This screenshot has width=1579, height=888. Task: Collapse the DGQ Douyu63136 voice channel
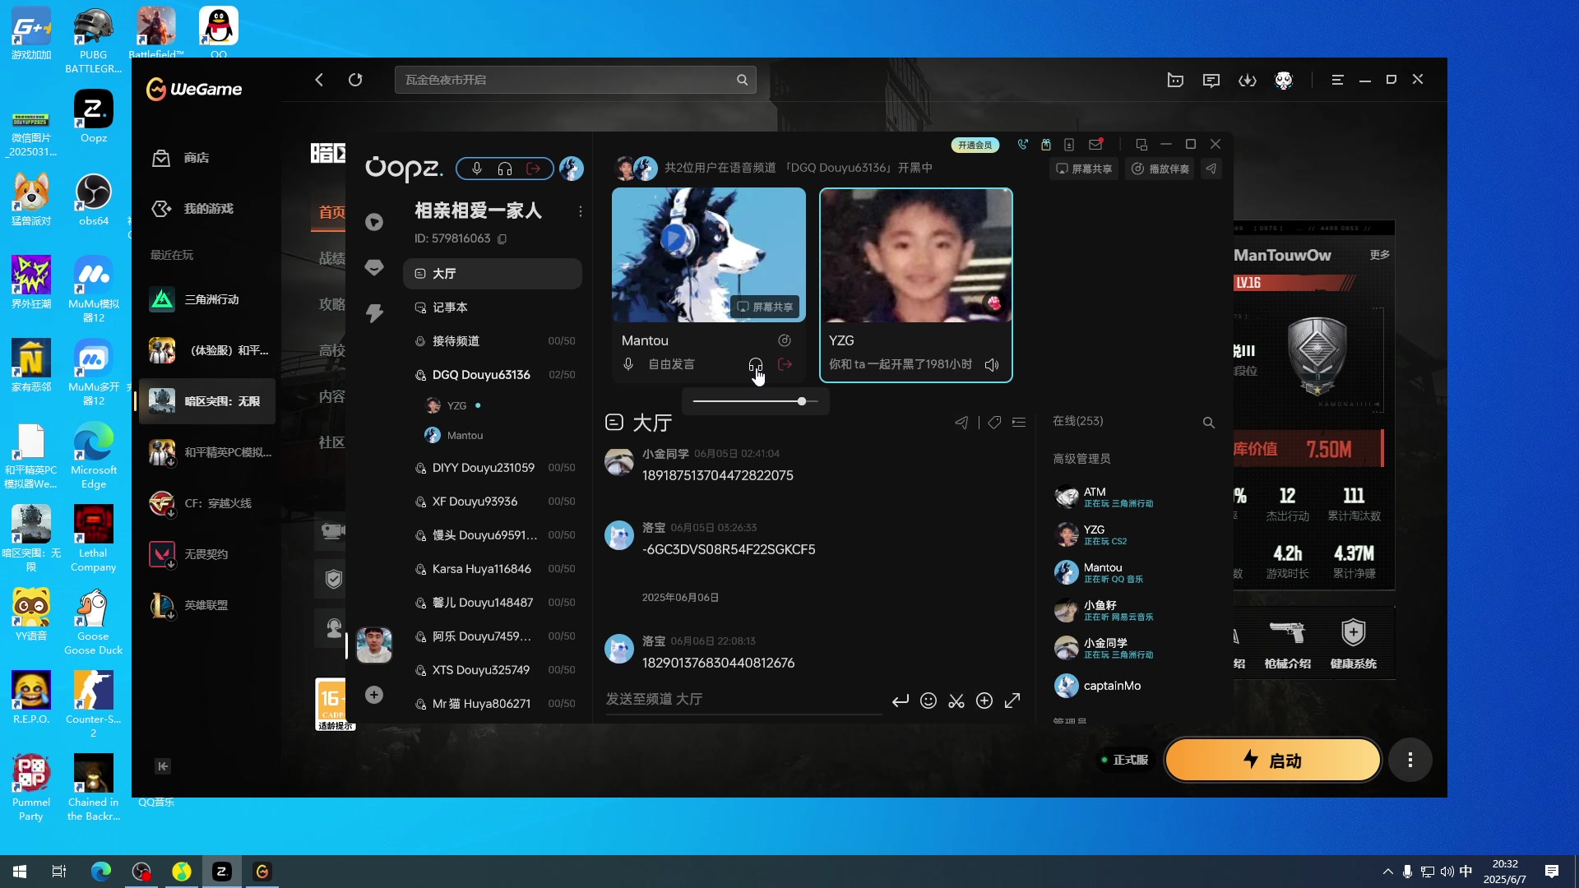pos(493,375)
